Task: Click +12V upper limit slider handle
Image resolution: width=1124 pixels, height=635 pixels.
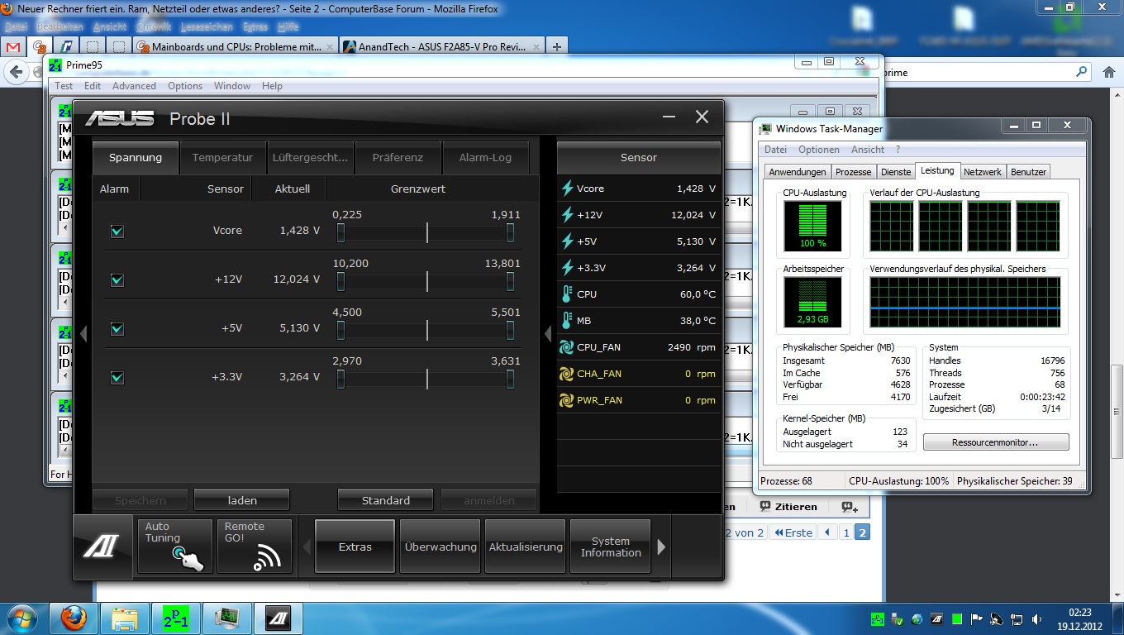Action: click(x=510, y=282)
